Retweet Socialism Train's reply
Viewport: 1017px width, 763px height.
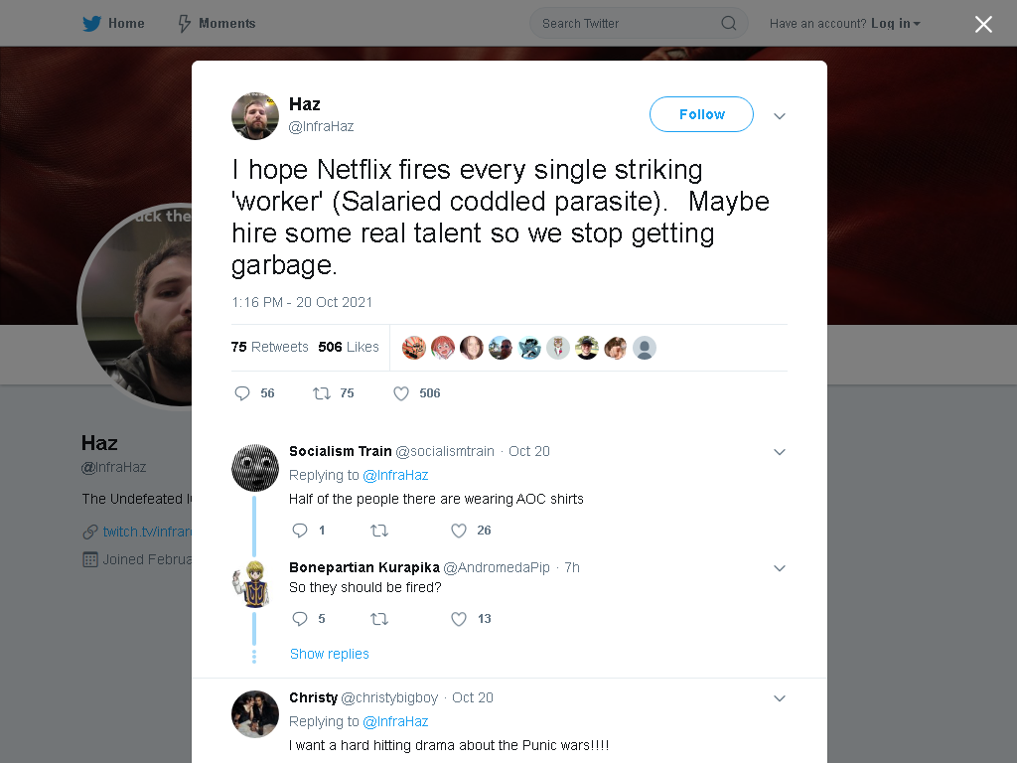click(x=379, y=531)
